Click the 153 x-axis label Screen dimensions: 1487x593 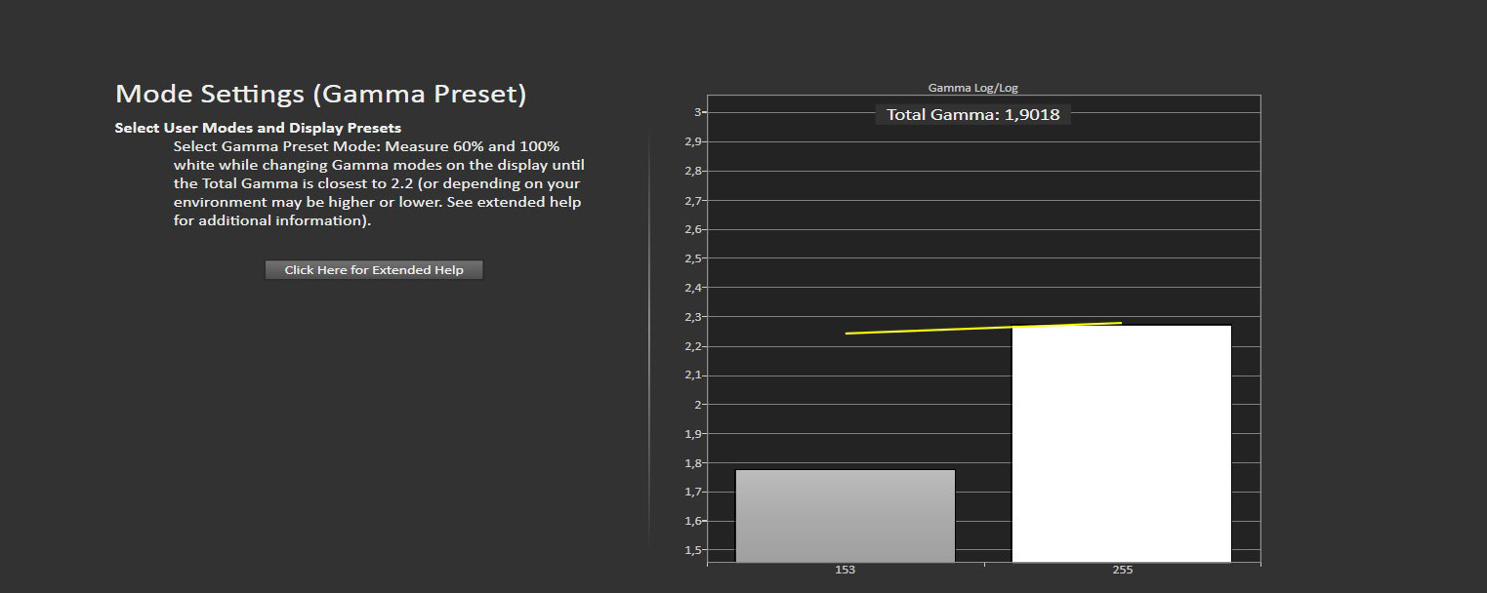pyautogui.click(x=846, y=570)
